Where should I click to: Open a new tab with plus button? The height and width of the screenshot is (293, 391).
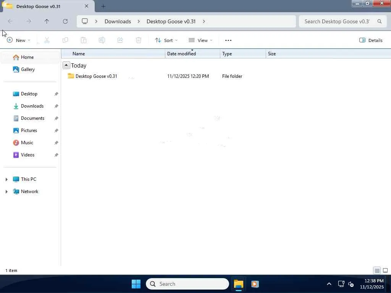(103, 6)
